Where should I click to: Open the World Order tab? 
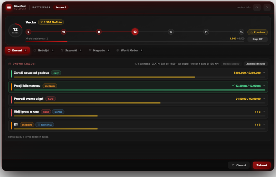(130, 50)
